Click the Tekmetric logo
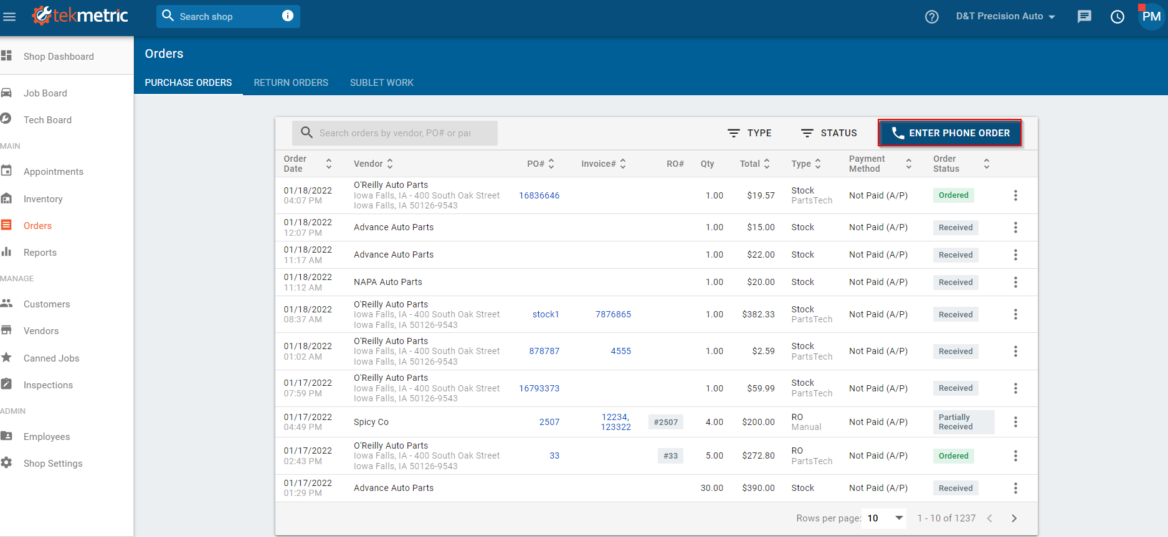This screenshot has width=1168, height=537. [x=80, y=16]
